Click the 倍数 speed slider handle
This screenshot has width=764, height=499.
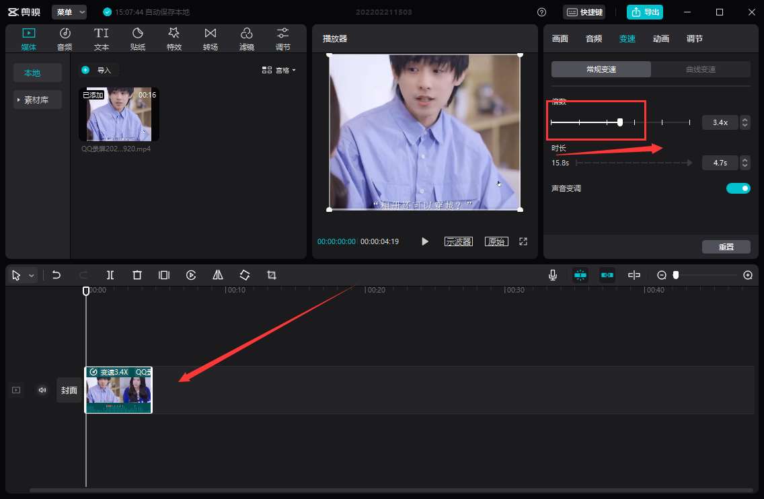click(x=620, y=122)
